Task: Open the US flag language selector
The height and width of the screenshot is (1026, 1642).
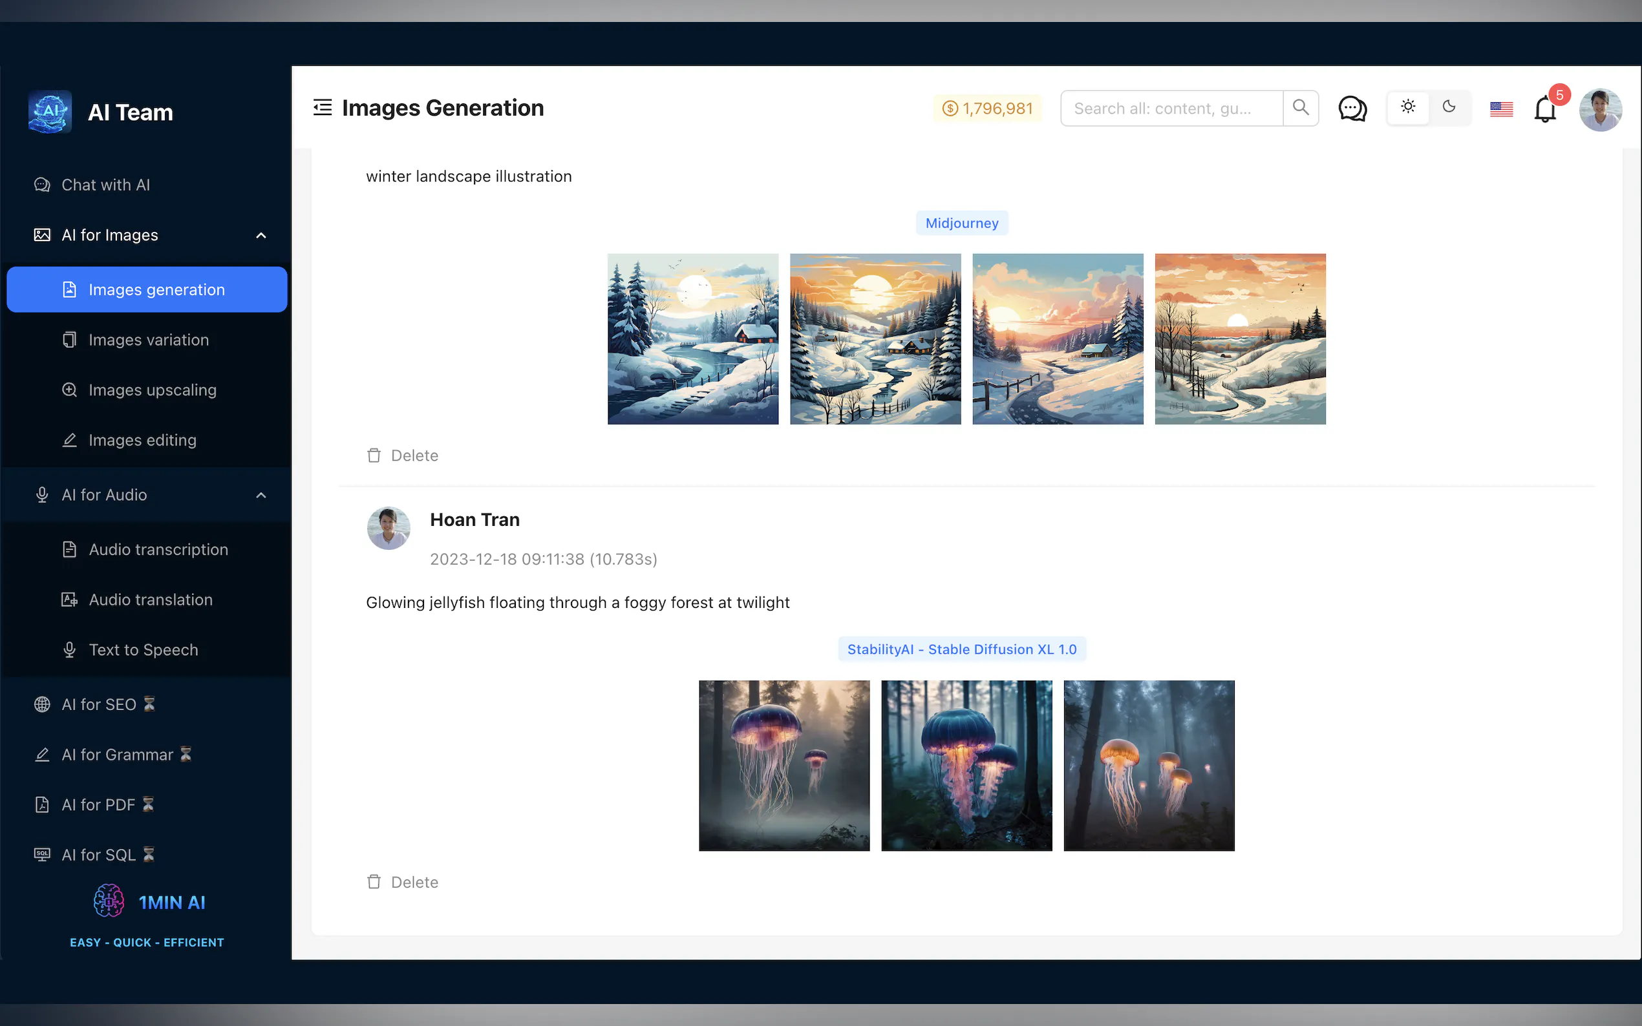Action: [1501, 109]
